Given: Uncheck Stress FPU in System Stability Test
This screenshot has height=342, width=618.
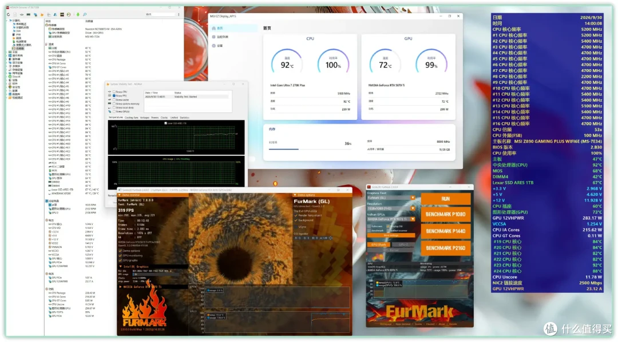Looking at the screenshot, I should [114, 95].
